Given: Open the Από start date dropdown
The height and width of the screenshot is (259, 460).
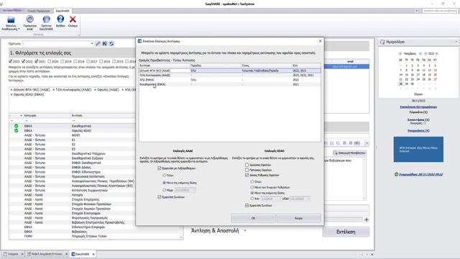Looking at the screenshot, I should 280,199.
